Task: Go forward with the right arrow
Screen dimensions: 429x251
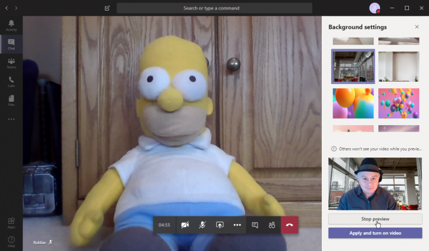Action: (16, 8)
